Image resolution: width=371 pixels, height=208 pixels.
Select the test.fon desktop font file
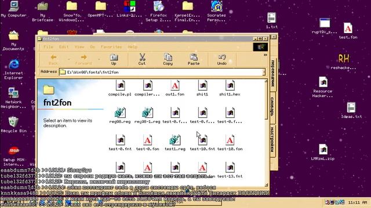(x=348, y=31)
